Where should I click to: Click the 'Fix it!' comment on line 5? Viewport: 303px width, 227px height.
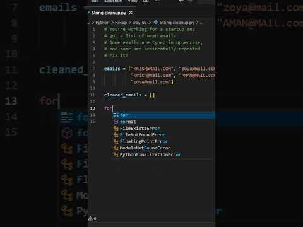coord(119,55)
